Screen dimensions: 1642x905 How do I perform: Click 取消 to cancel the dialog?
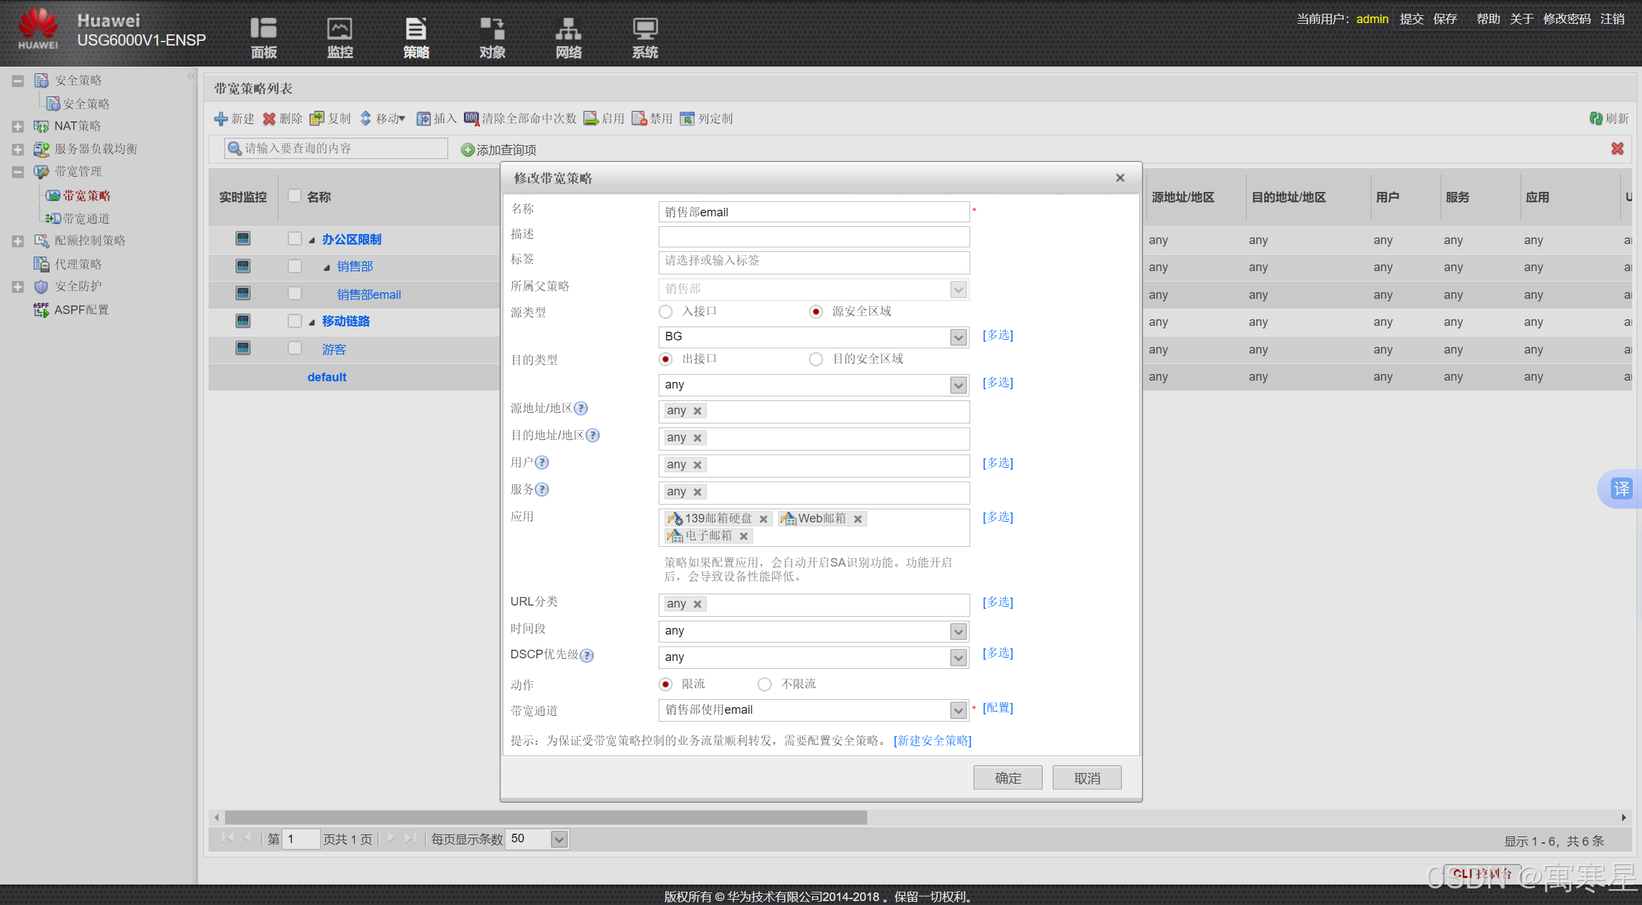click(1087, 778)
